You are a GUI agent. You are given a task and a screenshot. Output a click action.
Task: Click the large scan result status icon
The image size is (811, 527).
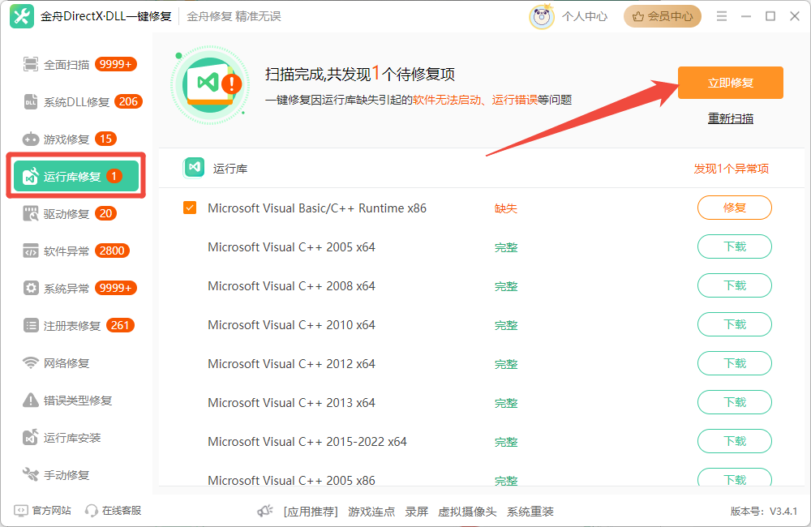(210, 85)
